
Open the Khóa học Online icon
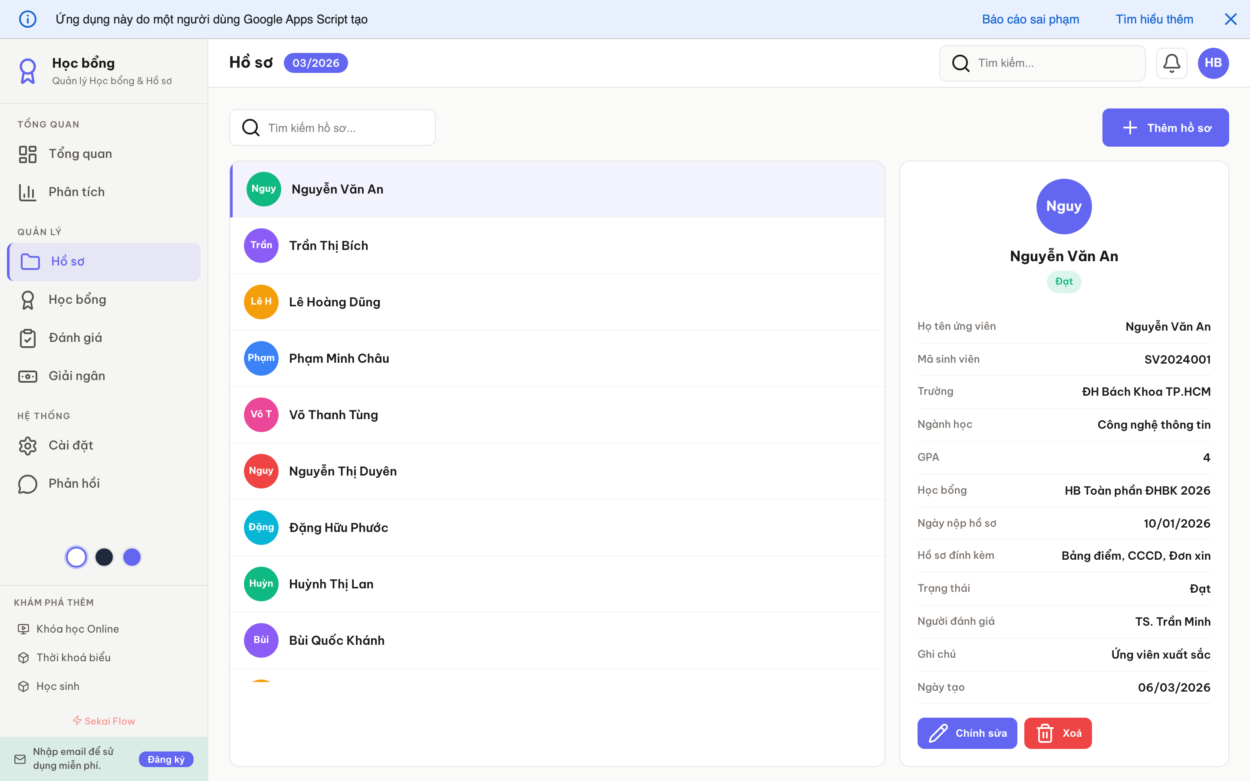tap(23, 629)
